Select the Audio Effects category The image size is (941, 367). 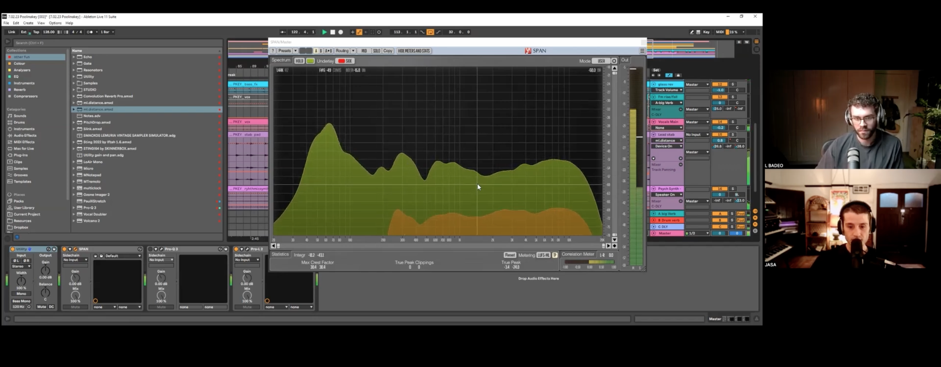(x=25, y=135)
